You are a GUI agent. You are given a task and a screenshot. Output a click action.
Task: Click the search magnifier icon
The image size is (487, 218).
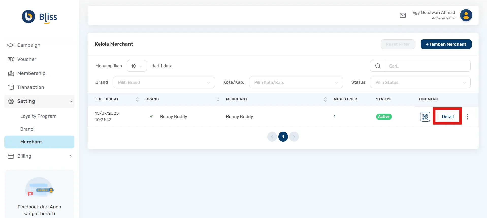point(378,66)
